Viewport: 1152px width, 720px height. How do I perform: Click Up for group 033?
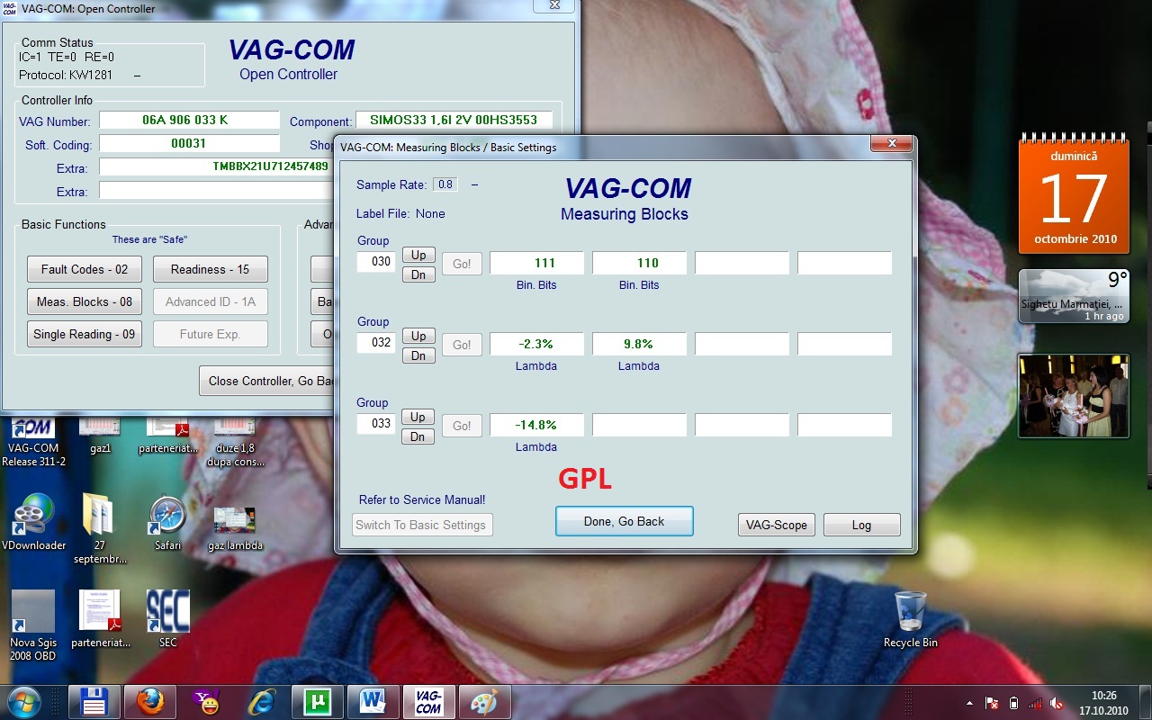tap(418, 417)
